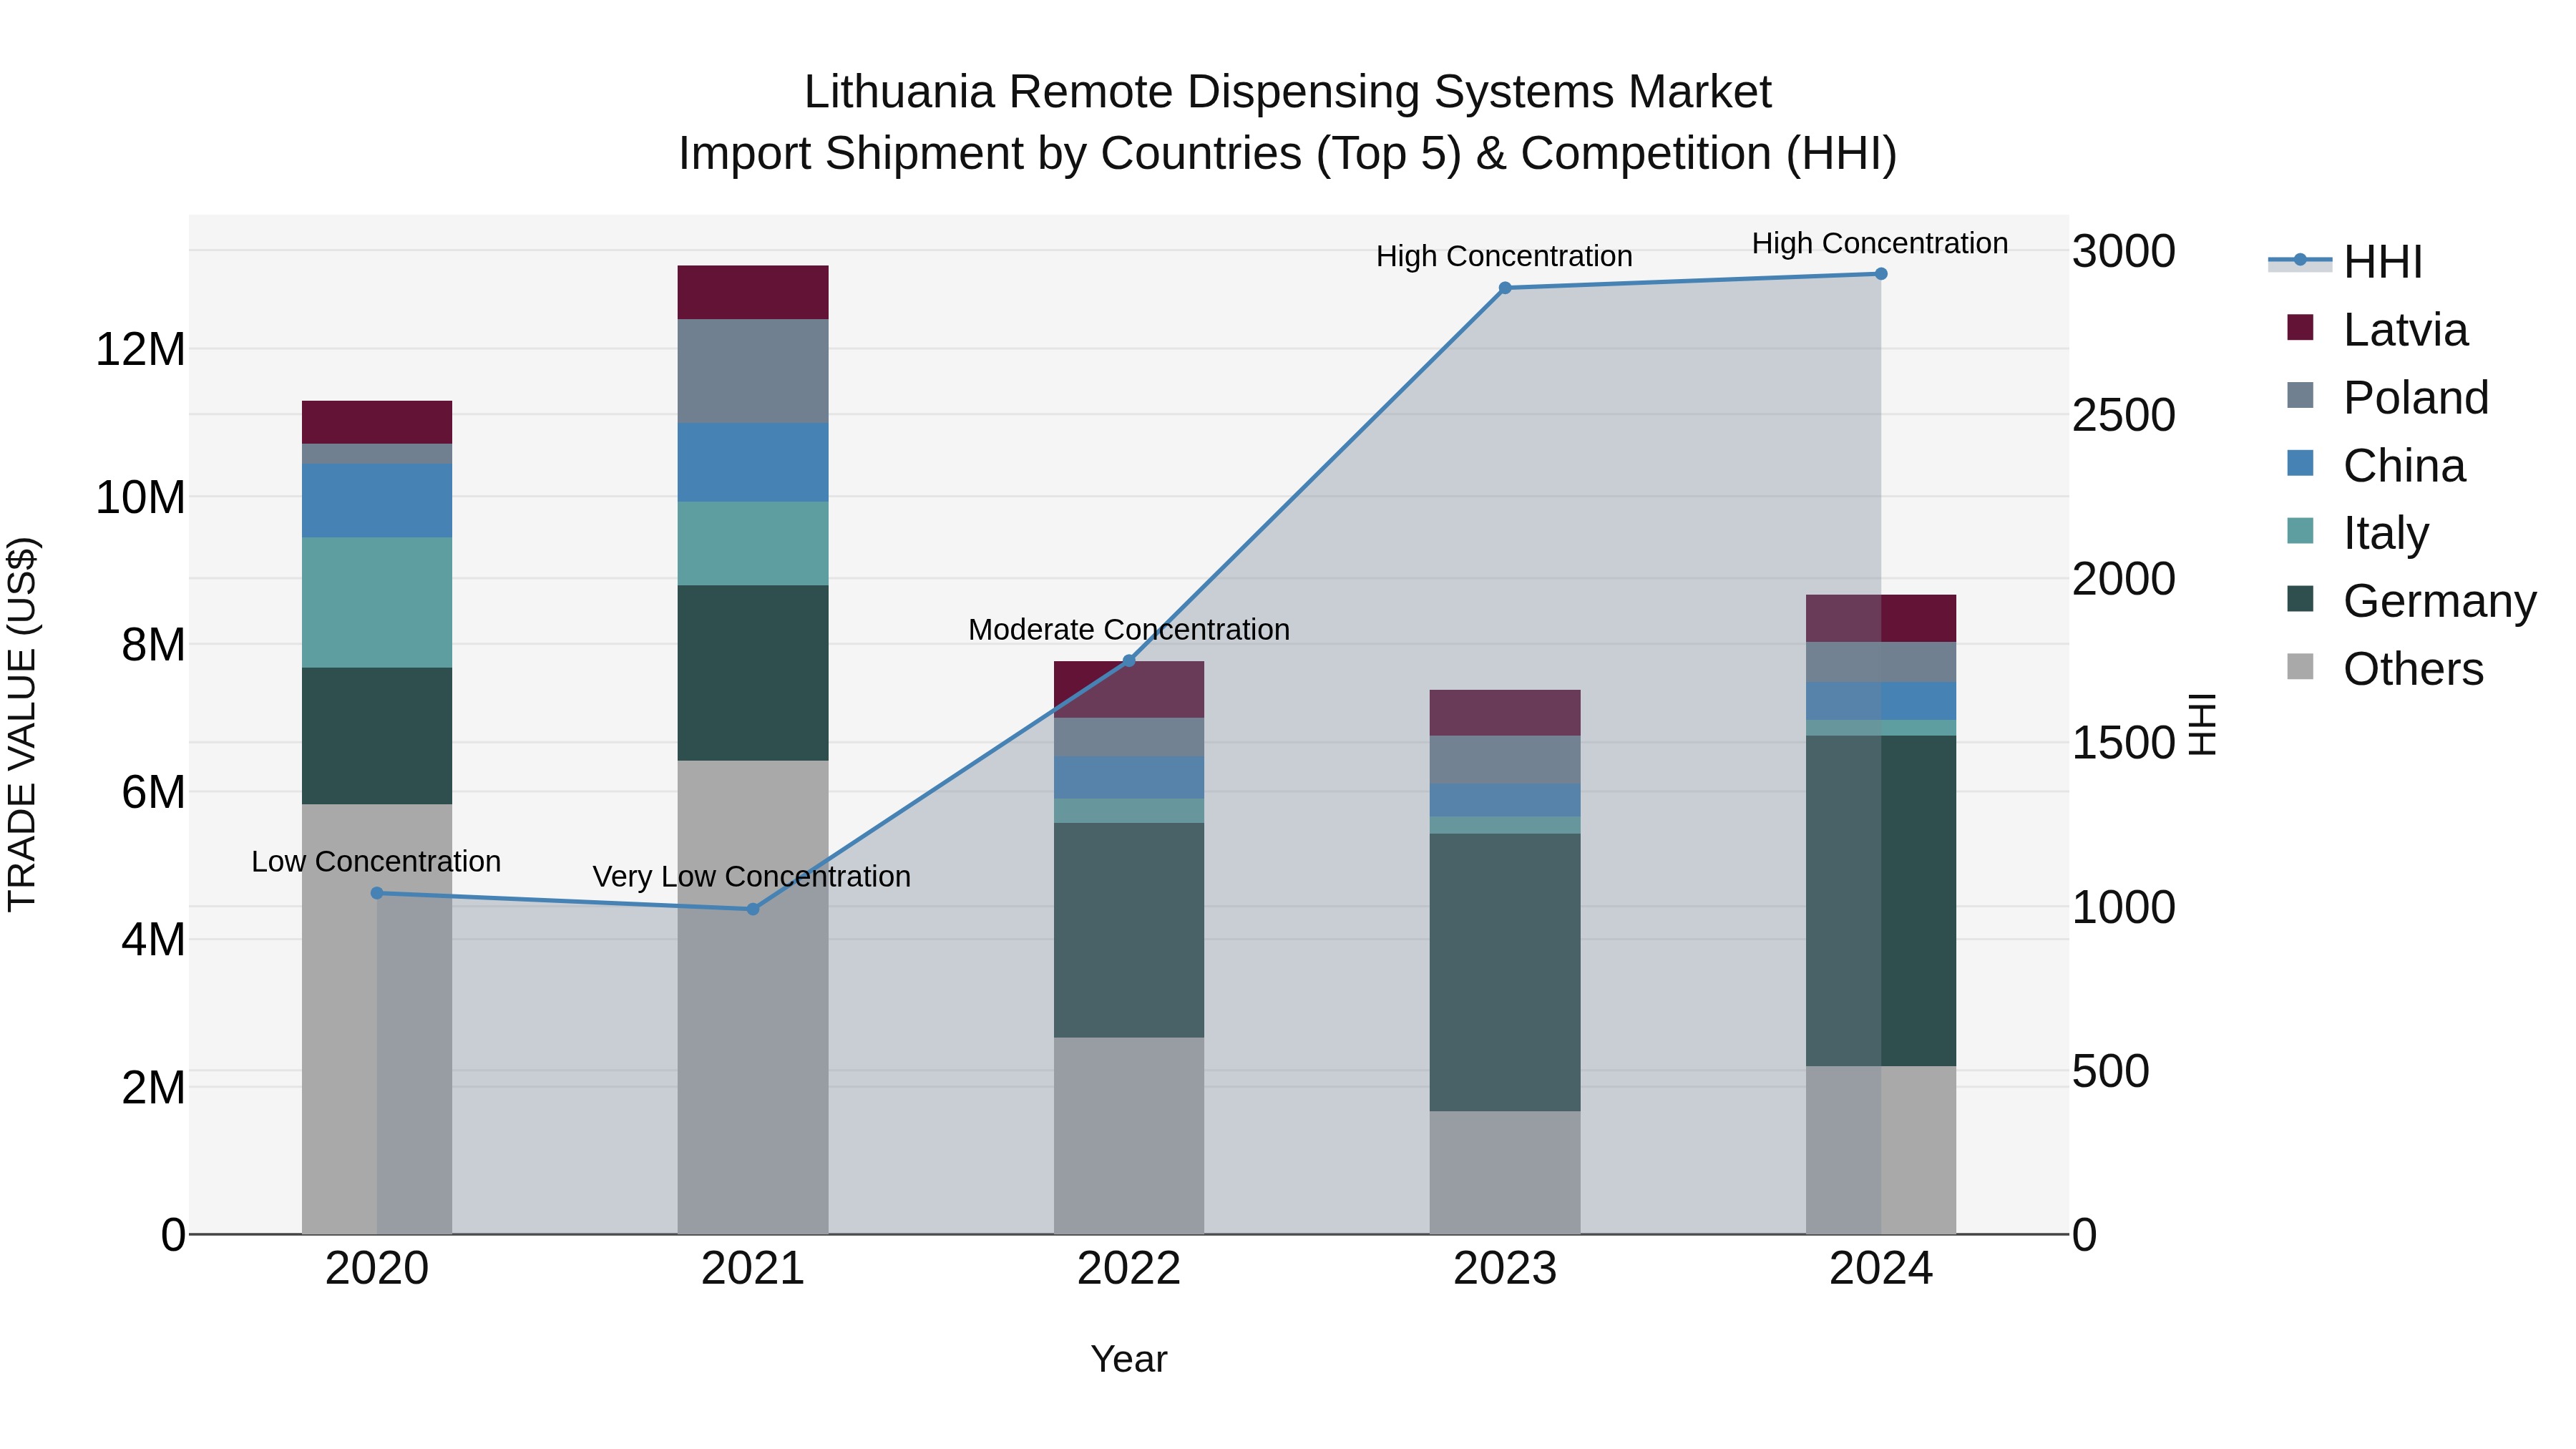Click the Latvia segment of 2020 bar
The image size is (2576, 1449).
pyautogui.click(x=377, y=422)
